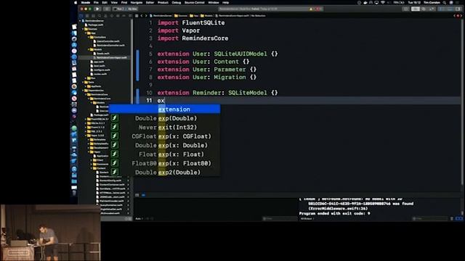
Task: Click the function icon beside the exp2(Double) suggestion
Action: point(115,172)
